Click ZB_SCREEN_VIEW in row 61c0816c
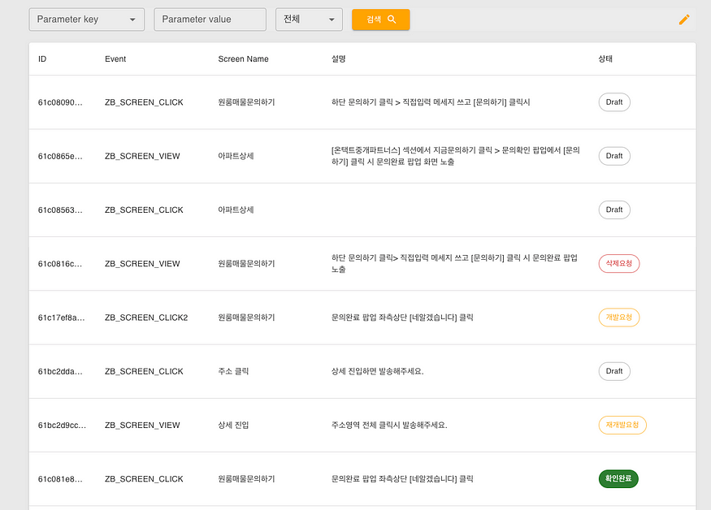 tap(142, 264)
